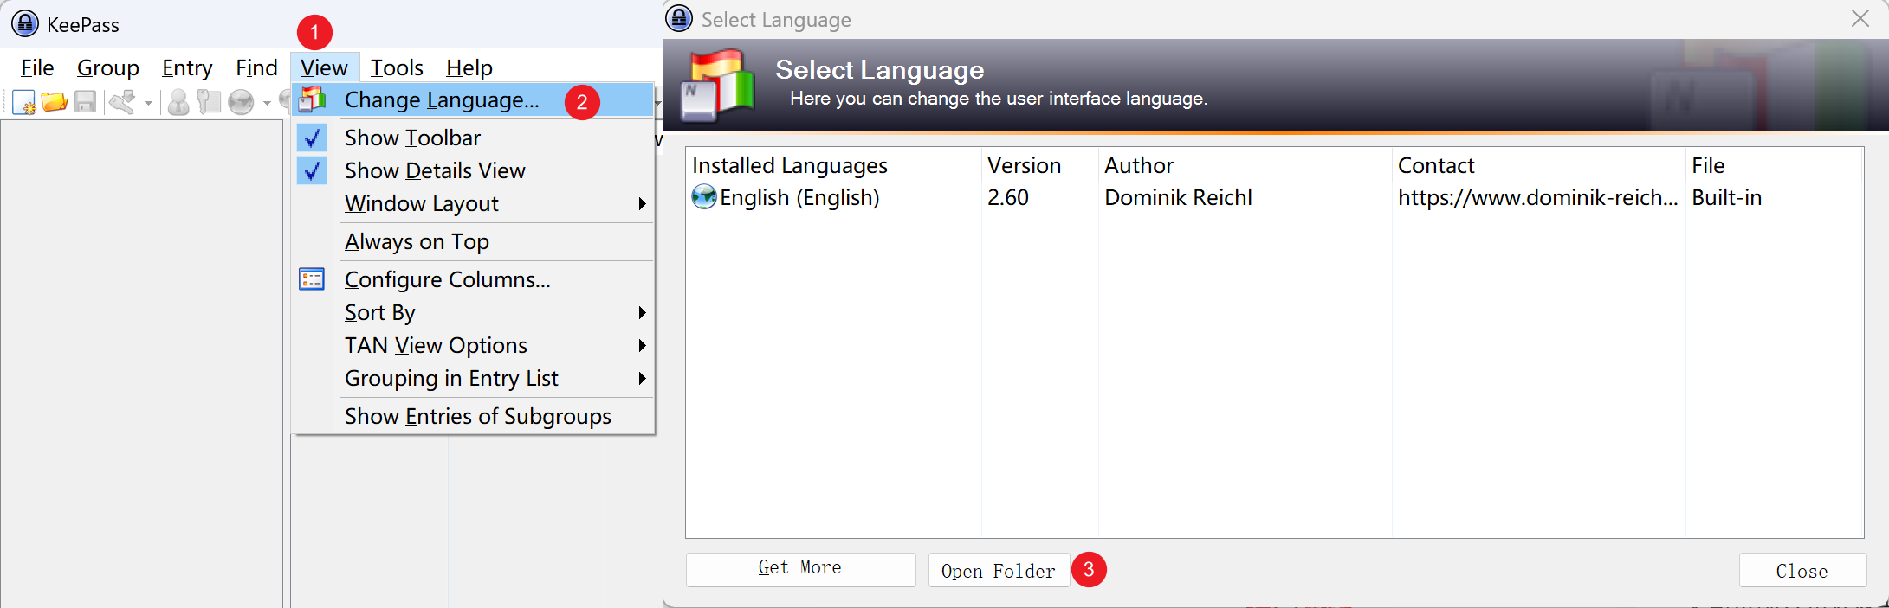Click the flags icon next to Change Language

click(312, 99)
